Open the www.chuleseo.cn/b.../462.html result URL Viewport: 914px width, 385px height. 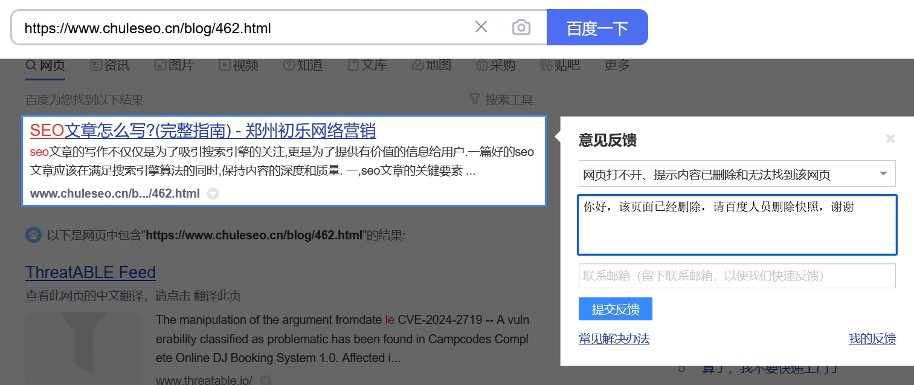pos(115,194)
